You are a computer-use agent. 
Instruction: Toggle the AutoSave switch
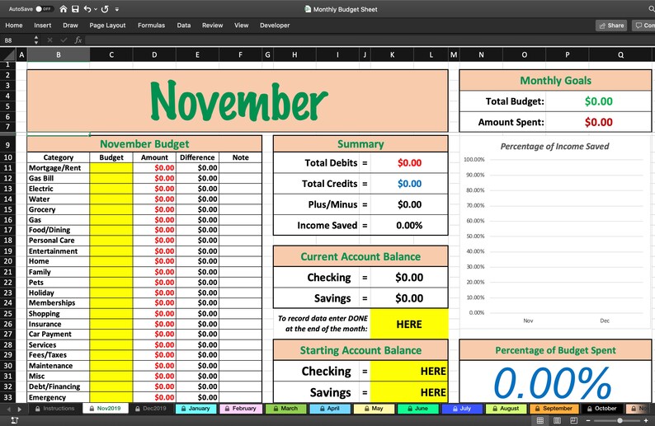[44, 9]
